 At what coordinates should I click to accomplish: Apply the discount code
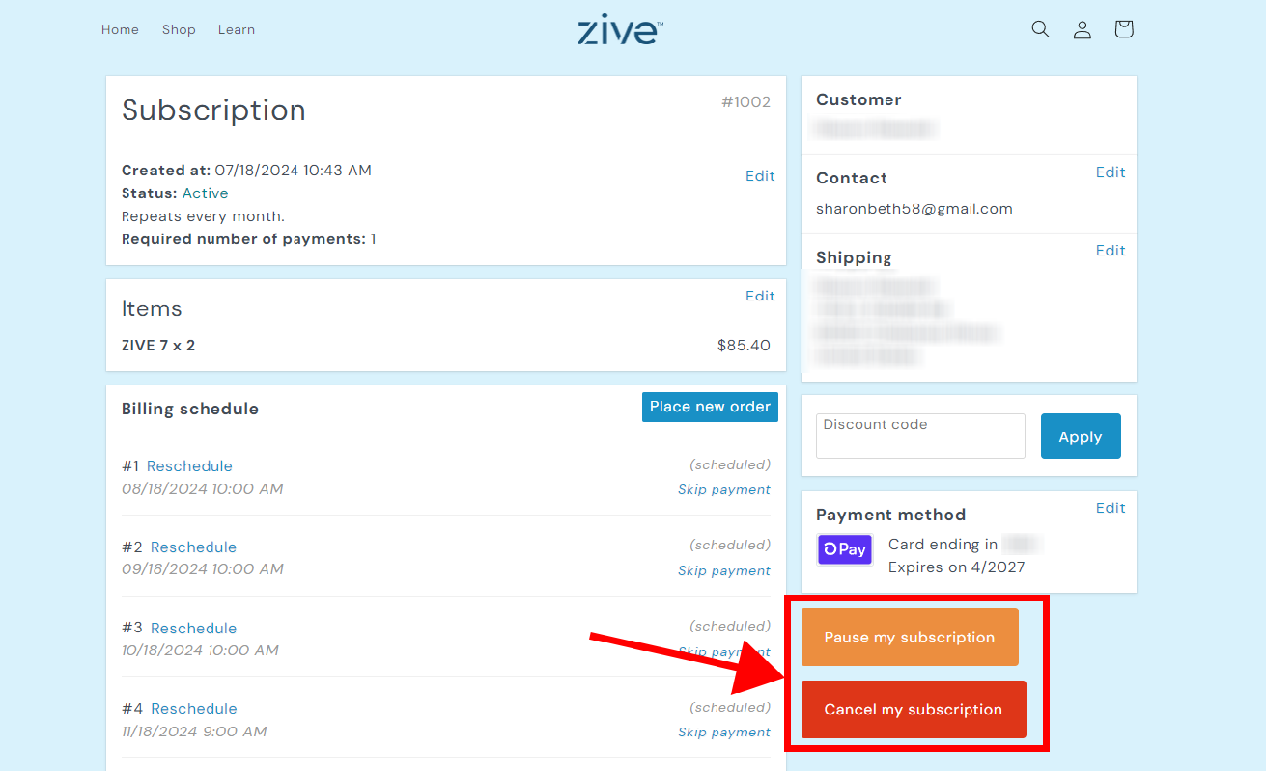(x=1080, y=436)
